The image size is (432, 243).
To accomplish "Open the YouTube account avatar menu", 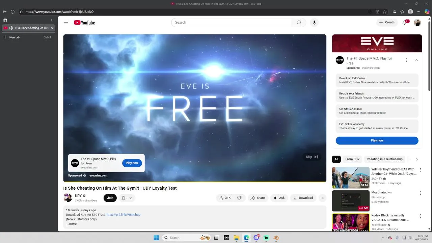I will coord(417,23).
